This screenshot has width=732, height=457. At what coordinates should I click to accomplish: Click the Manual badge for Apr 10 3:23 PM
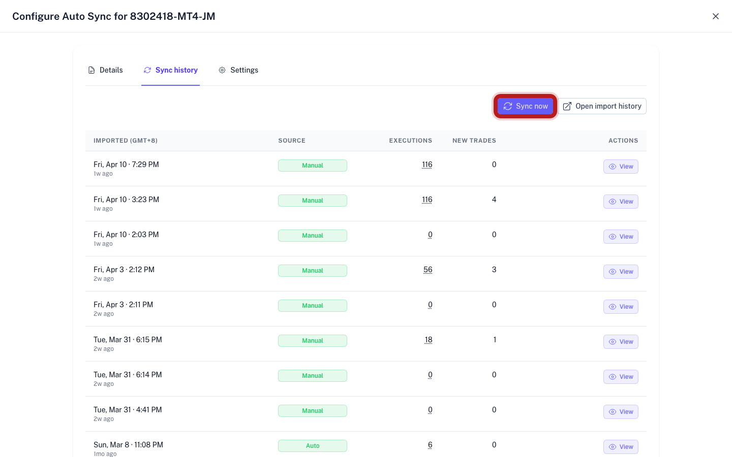[312, 201]
